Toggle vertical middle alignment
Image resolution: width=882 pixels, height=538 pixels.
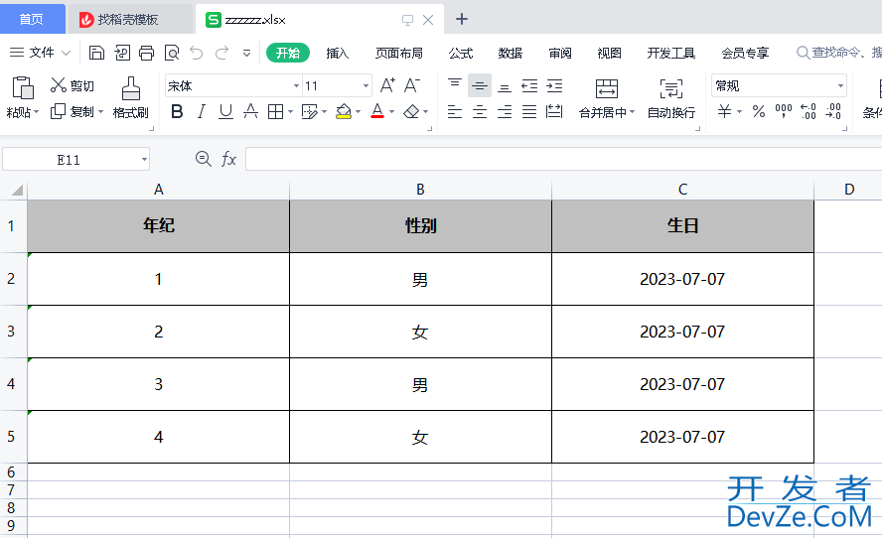point(480,85)
